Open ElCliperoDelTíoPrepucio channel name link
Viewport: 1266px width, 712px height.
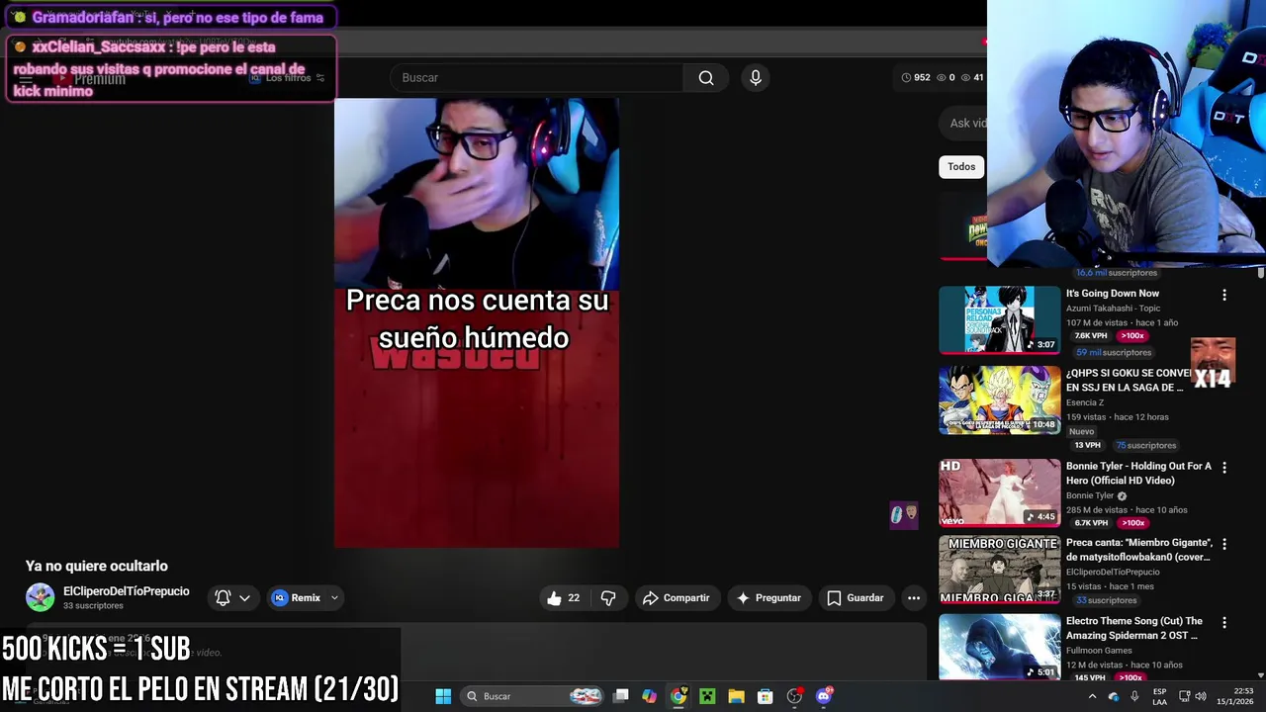(126, 591)
